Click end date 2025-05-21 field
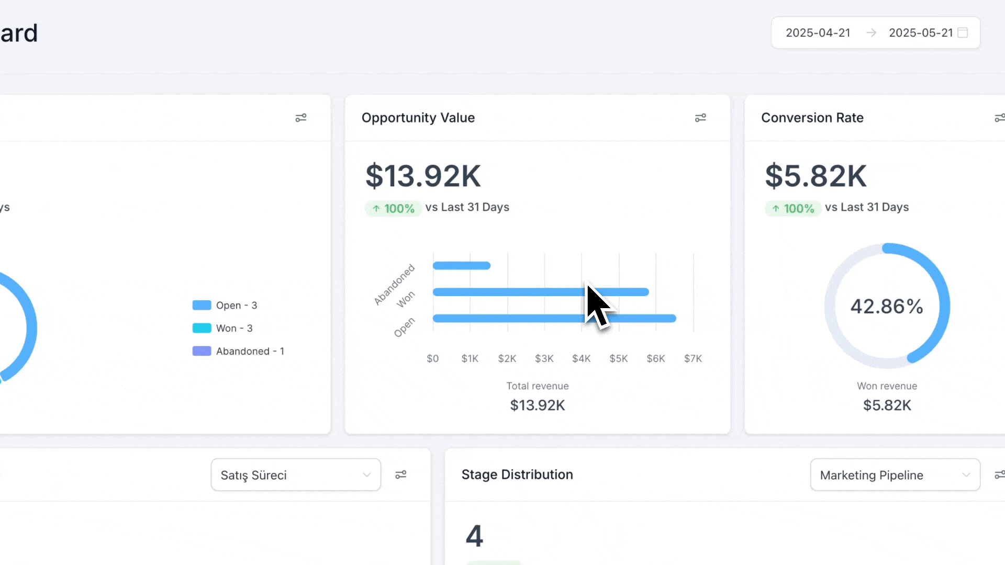Viewport: 1005px width, 565px height. point(920,32)
